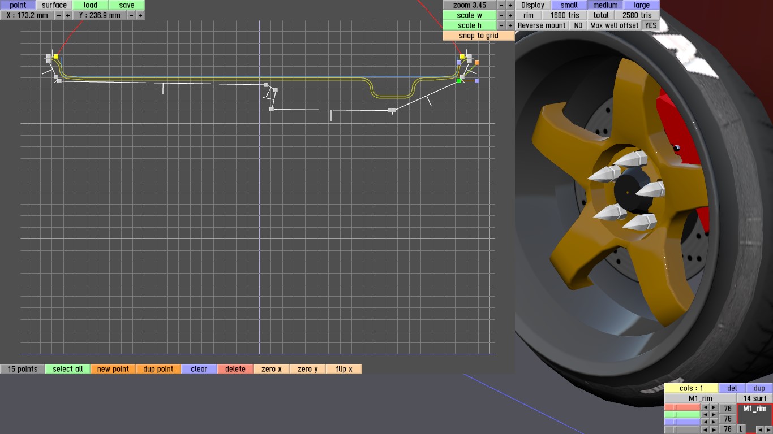Click the M1_rim colour name field
Screen dimensions: 773x434
[700, 398]
